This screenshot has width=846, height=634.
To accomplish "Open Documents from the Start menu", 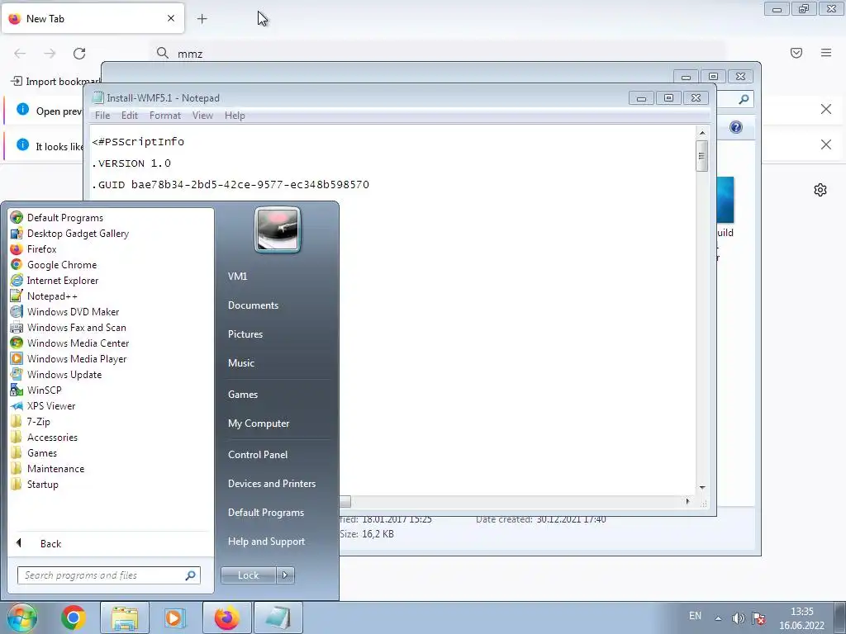I will coord(253,305).
